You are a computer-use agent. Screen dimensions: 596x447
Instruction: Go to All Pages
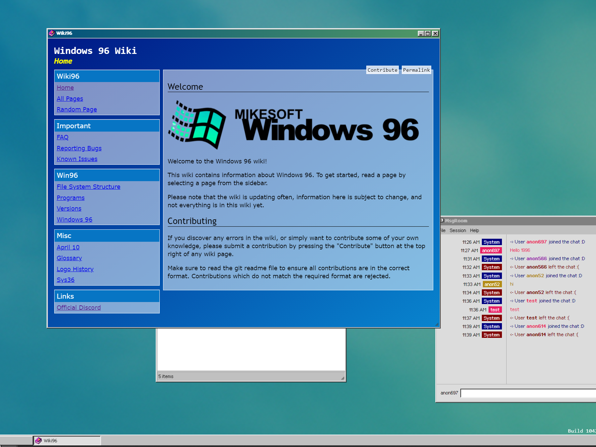70,99
